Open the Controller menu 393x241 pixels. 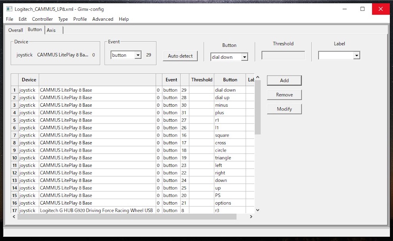coord(42,19)
